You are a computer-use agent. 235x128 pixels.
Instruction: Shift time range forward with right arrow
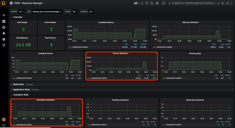218,3
